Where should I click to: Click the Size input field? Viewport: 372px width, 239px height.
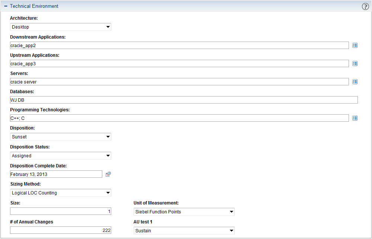point(61,212)
